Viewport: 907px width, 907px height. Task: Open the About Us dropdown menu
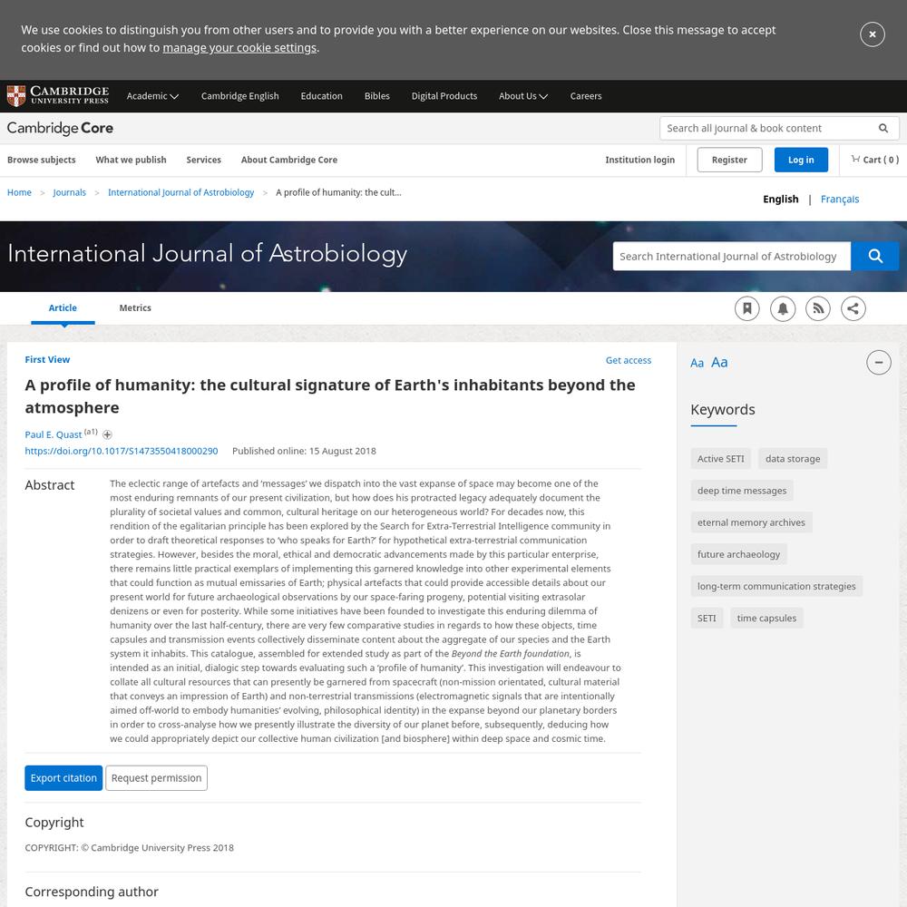coord(523,96)
